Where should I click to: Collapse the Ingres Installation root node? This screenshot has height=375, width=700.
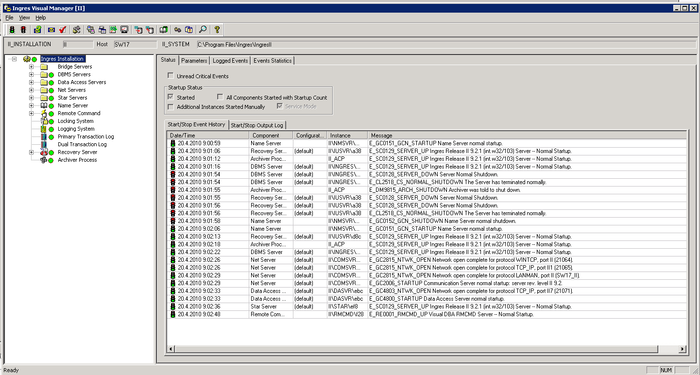[x=14, y=59]
